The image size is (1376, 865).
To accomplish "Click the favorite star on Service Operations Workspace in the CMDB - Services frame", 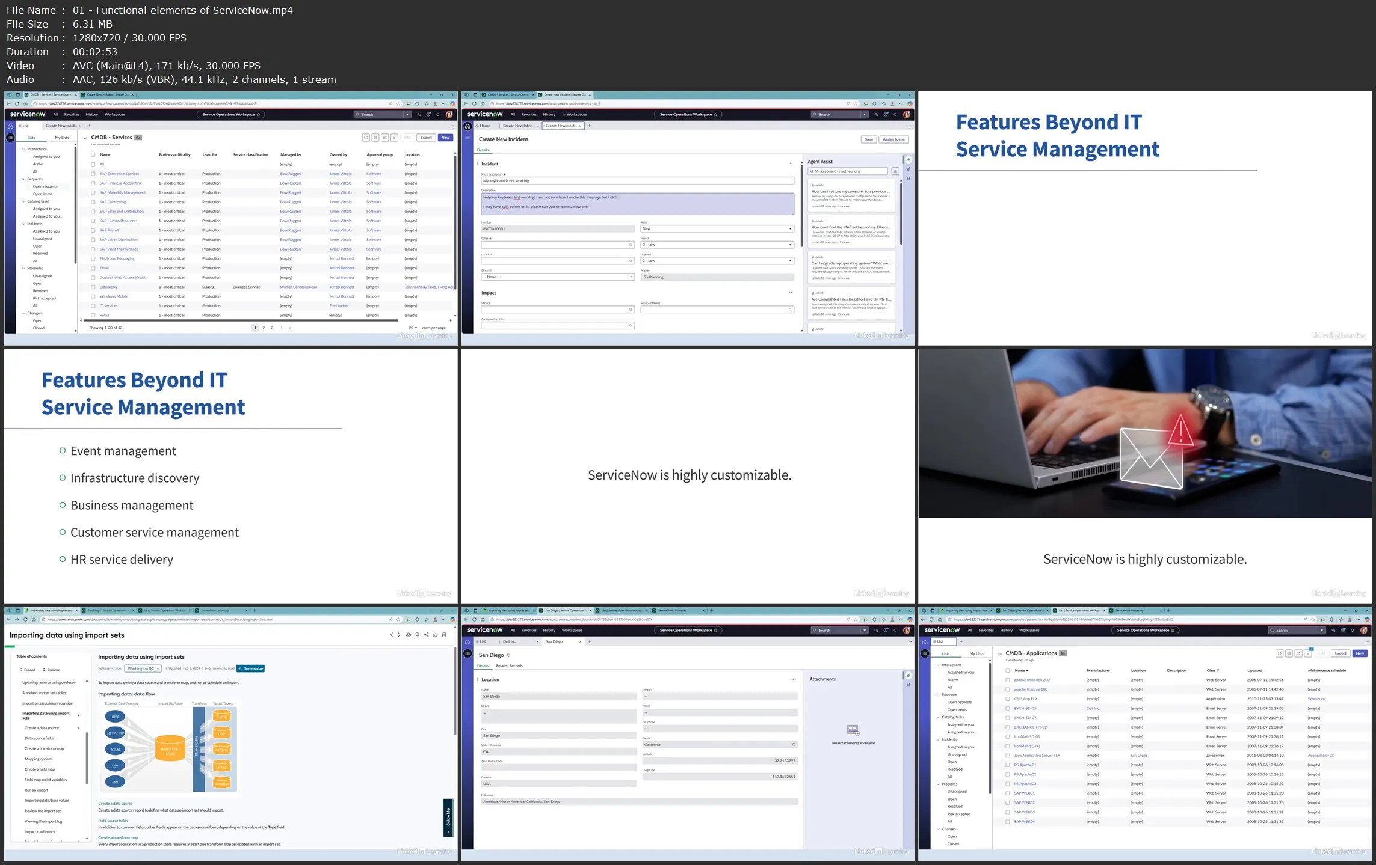I will pos(259,114).
